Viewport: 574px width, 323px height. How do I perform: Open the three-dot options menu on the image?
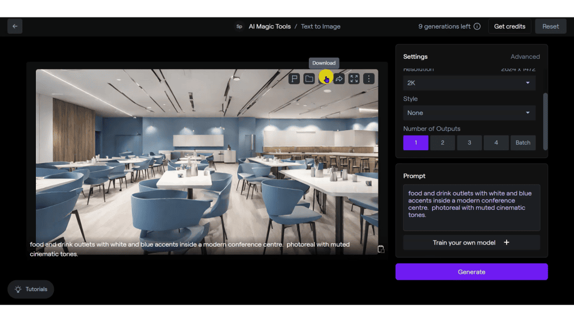(368, 79)
